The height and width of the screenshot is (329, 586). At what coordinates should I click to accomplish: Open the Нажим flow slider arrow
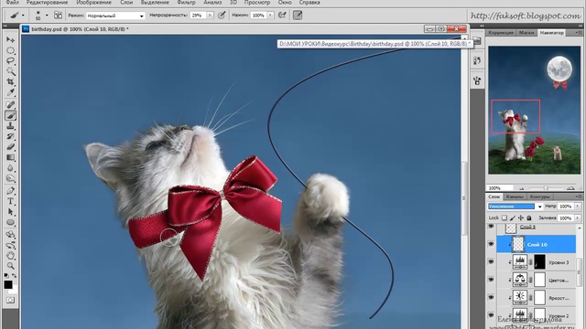click(x=270, y=16)
